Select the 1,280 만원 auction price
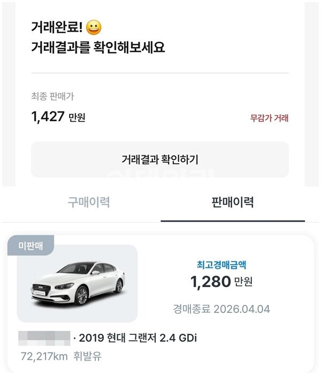This screenshot has width=321, height=375. pyautogui.click(x=211, y=281)
